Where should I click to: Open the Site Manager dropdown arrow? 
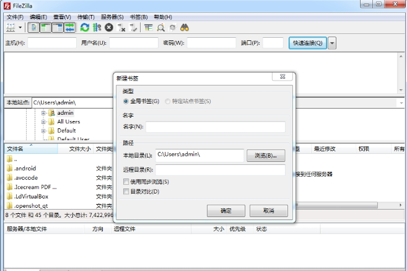(20, 27)
